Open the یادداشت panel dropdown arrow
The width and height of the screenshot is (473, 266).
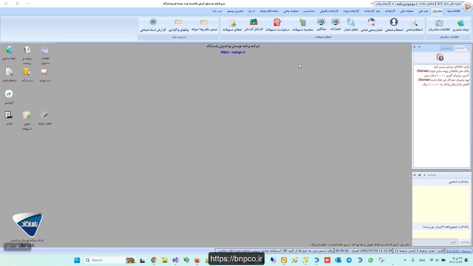(x=424, y=175)
